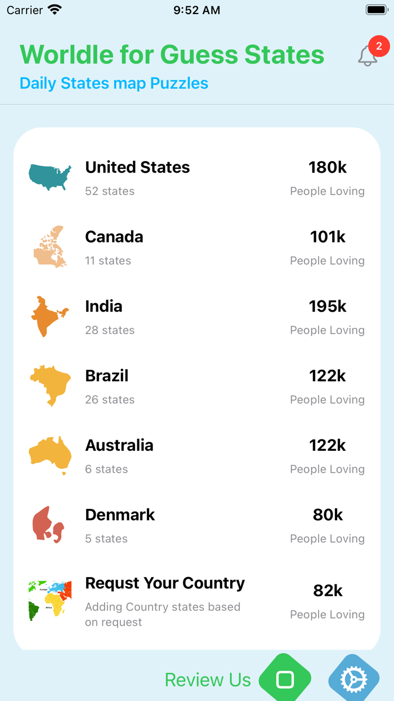Open the Brazil map icon
This screenshot has width=394, height=701.
click(x=50, y=385)
